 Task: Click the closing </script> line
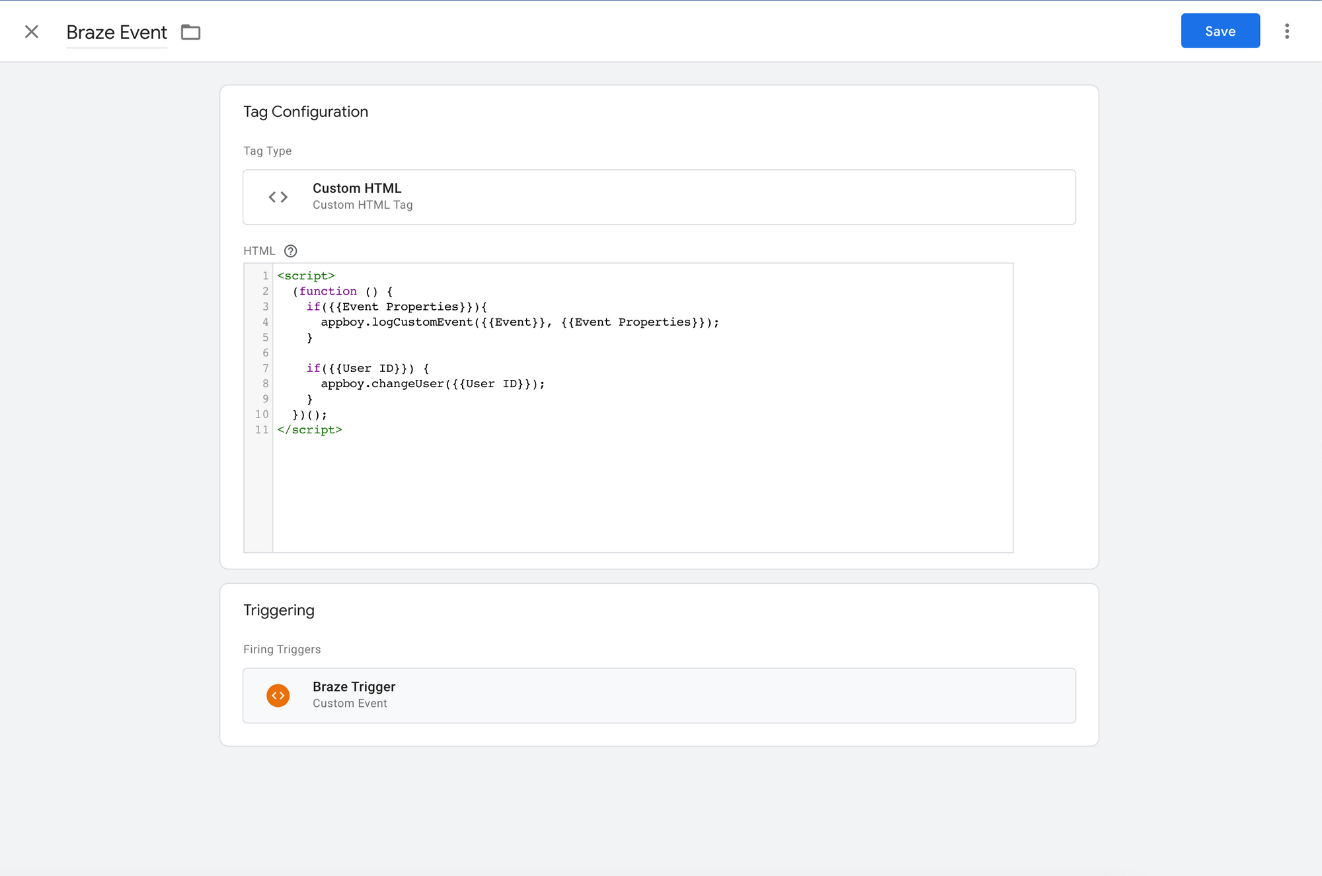click(310, 430)
